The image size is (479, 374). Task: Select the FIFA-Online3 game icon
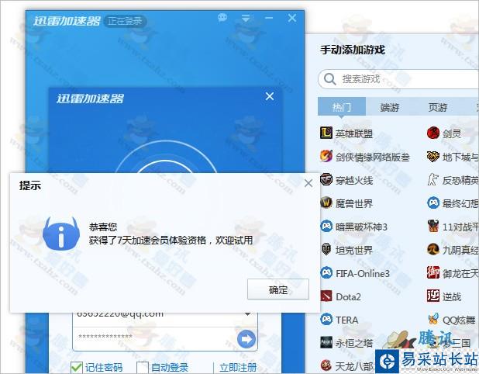[x=326, y=272]
